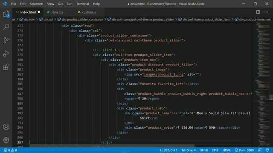Select div.col in the breadcrumb
This screenshot has height=153, width=273.
46,20
